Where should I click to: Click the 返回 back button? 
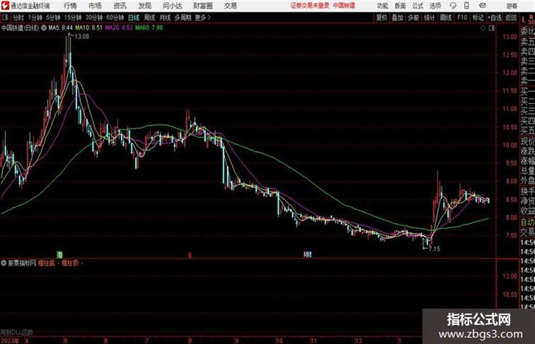tap(511, 18)
